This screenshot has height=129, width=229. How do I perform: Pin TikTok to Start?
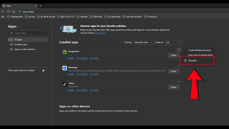94,90
